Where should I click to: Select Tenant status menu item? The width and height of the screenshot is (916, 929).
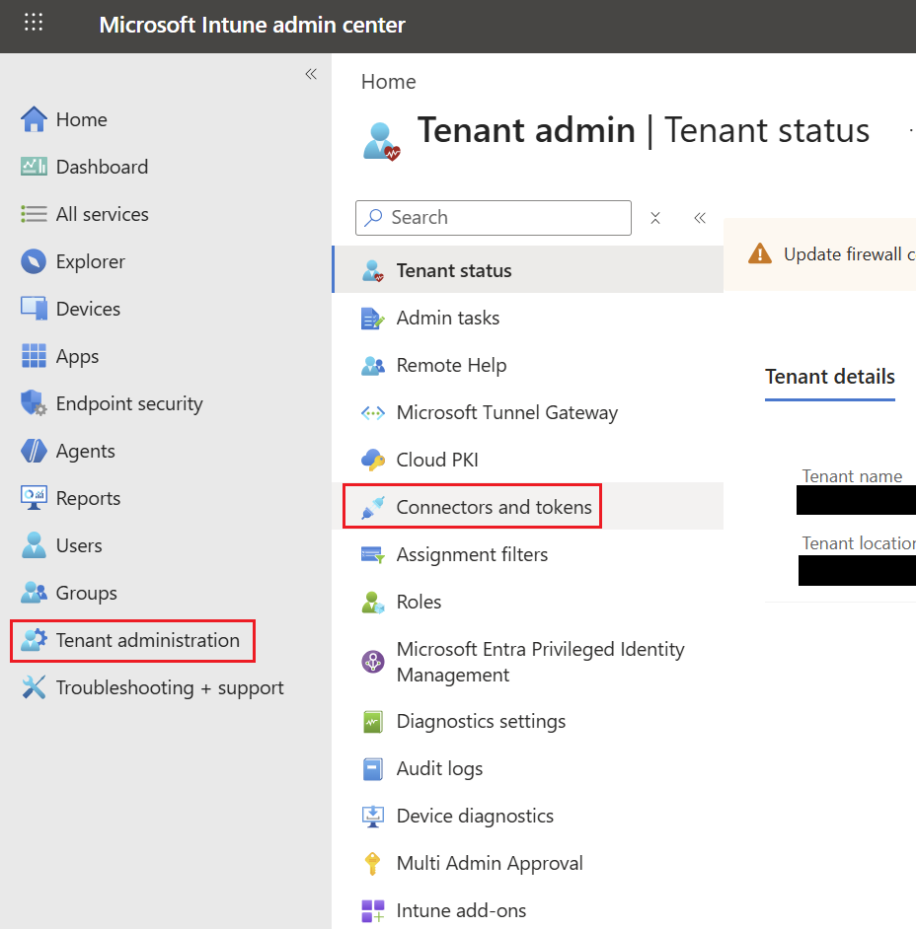pos(528,270)
